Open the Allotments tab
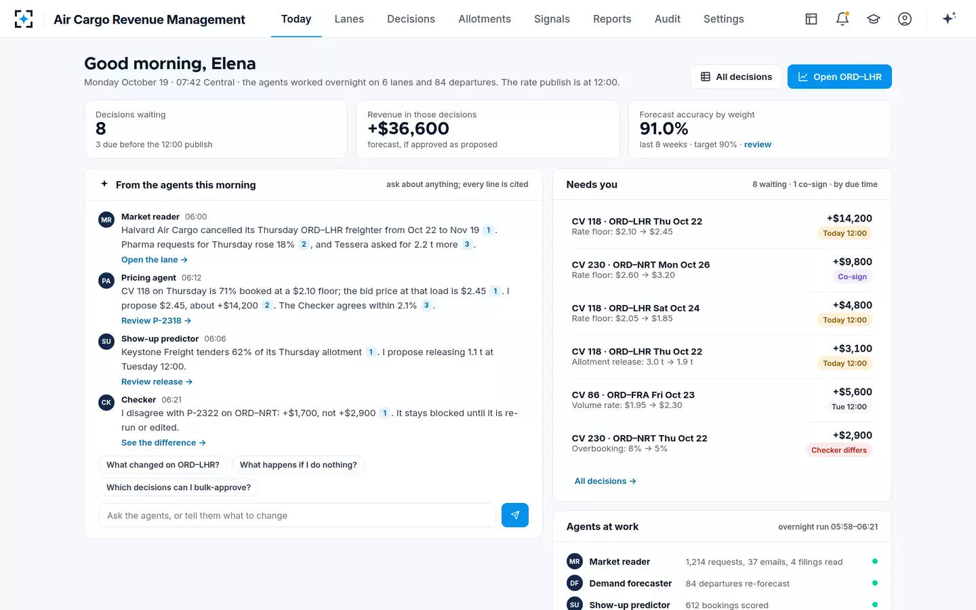The width and height of the screenshot is (976, 610). (x=485, y=19)
